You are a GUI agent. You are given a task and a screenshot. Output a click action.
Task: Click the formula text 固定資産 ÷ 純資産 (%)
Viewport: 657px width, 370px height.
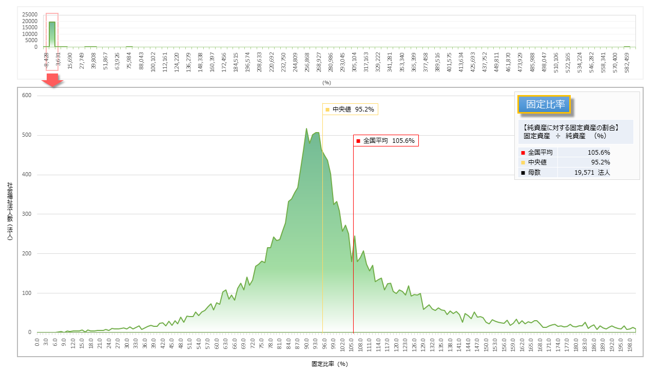pos(565,136)
